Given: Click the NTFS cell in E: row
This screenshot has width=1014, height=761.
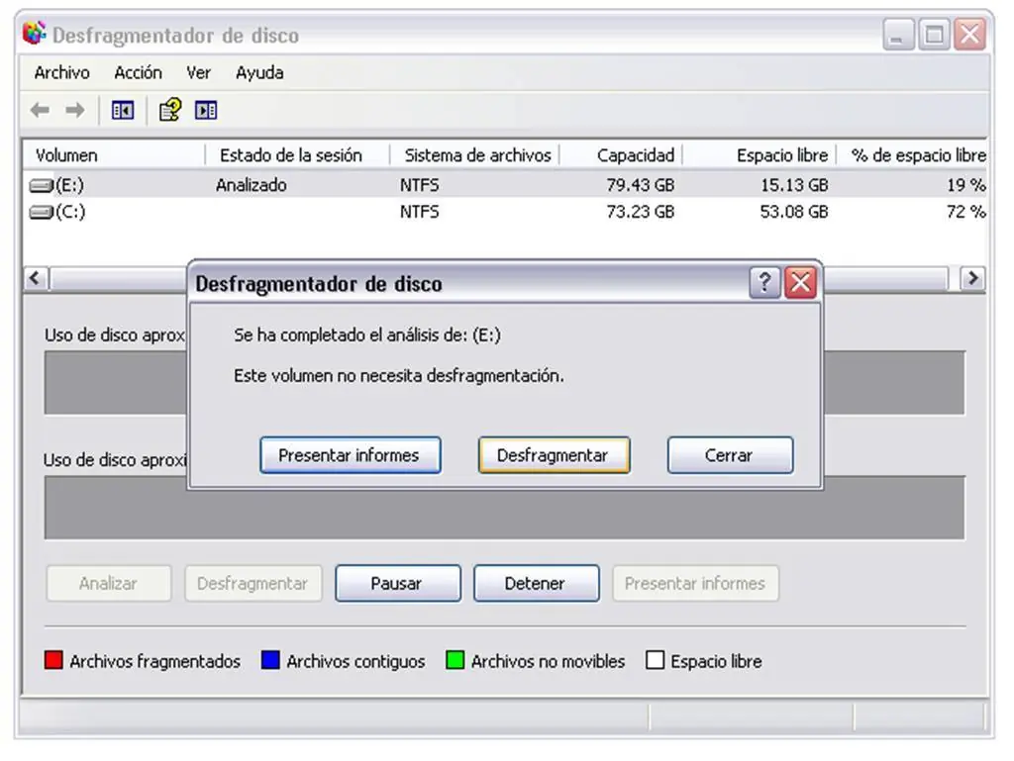Looking at the screenshot, I should [419, 185].
